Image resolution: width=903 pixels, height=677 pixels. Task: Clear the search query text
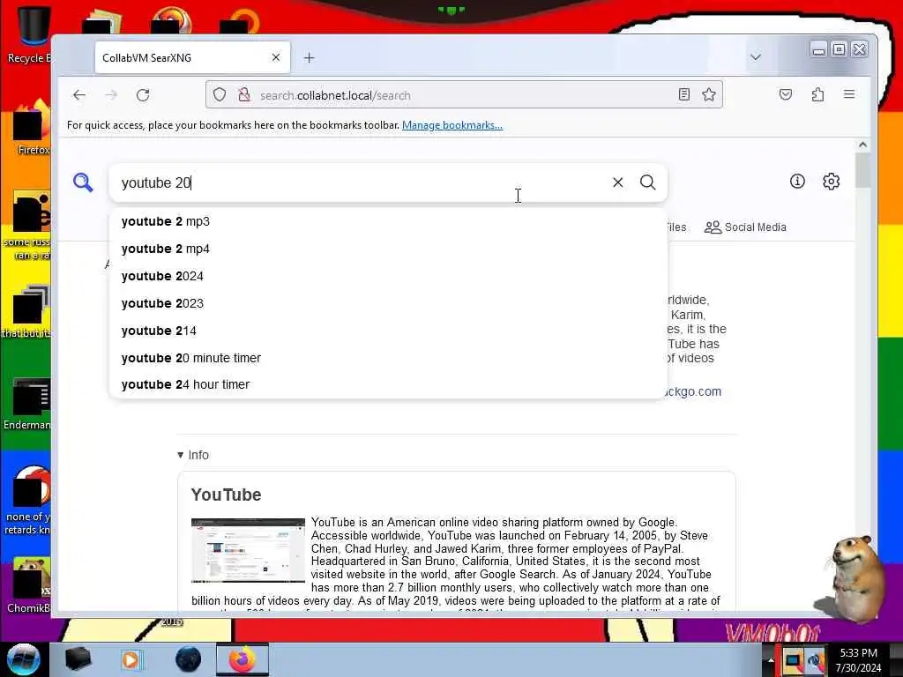[x=618, y=182]
